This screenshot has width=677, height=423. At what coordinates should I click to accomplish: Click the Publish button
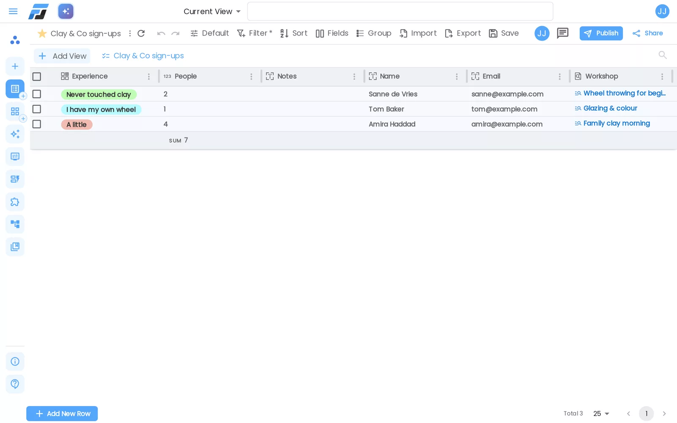point(601,33)
